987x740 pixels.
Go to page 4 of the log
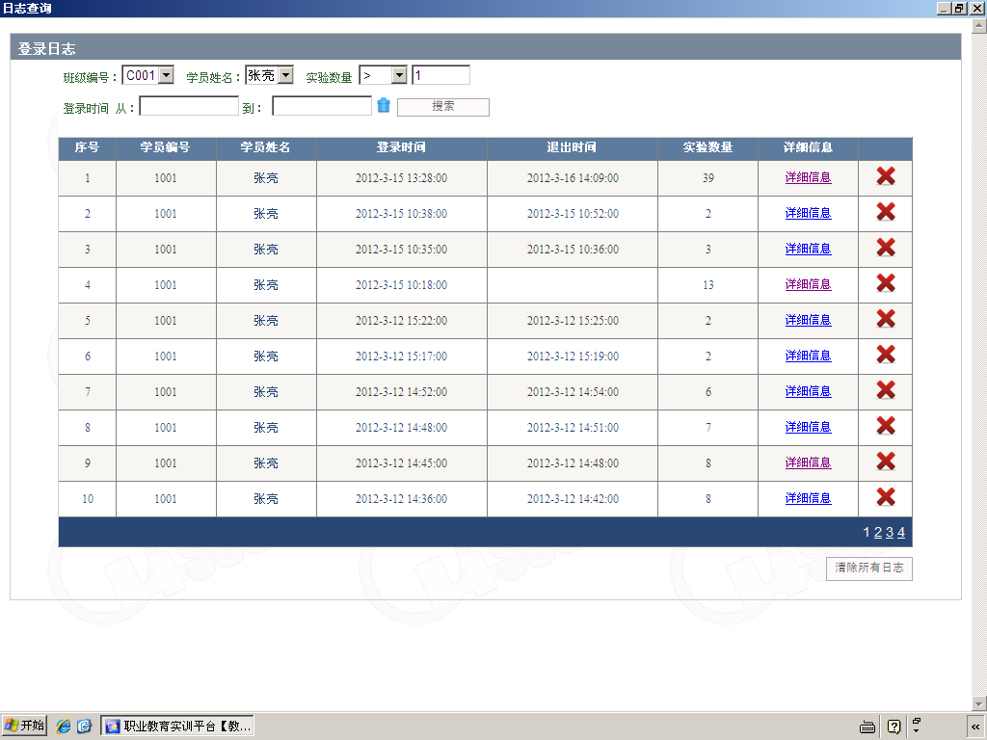pyautogui.click(x=901, y=532)
